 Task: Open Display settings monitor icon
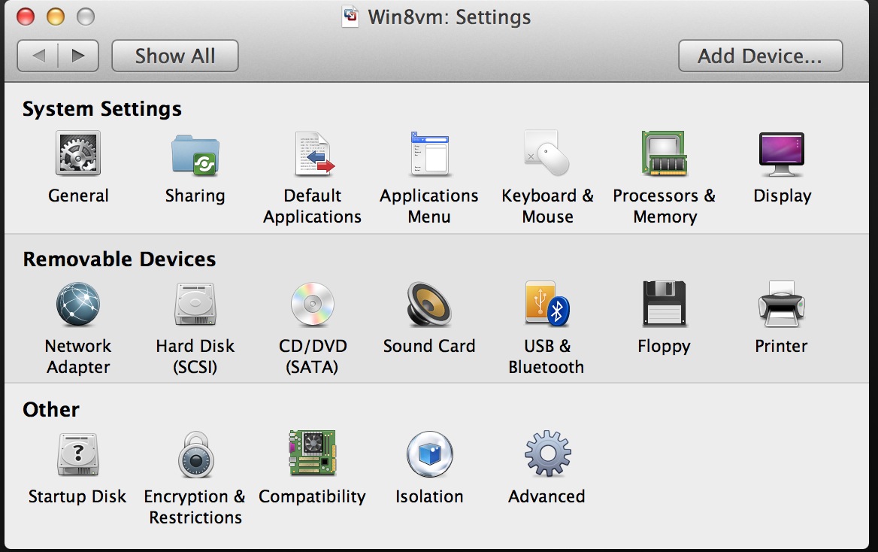(782, 153)
